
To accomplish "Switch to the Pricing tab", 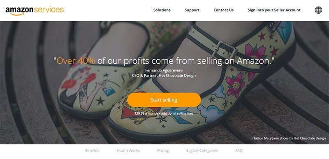I will [x=163, y=150].
